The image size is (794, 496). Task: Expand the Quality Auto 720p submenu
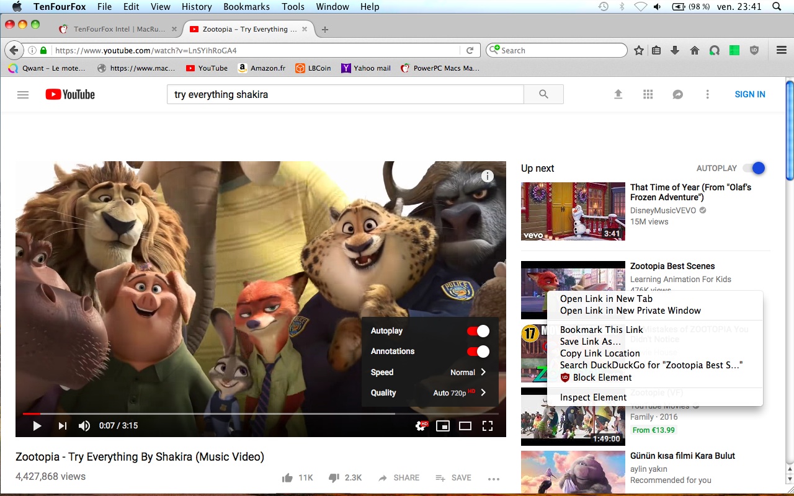coord(429,392)
